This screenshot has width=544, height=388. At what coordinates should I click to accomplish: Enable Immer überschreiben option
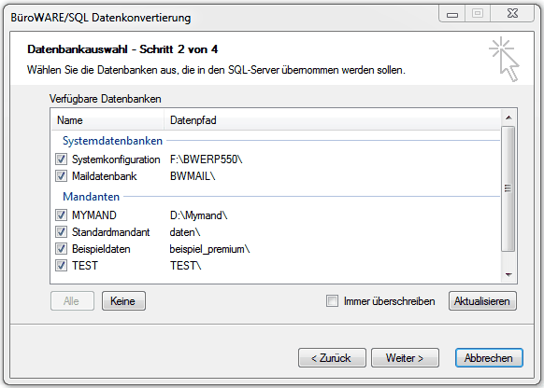point(332,300)
